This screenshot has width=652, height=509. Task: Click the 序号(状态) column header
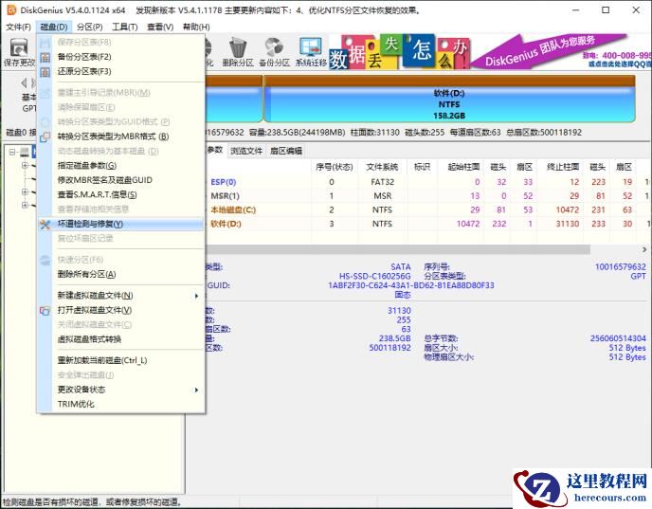tap(335, 167)
